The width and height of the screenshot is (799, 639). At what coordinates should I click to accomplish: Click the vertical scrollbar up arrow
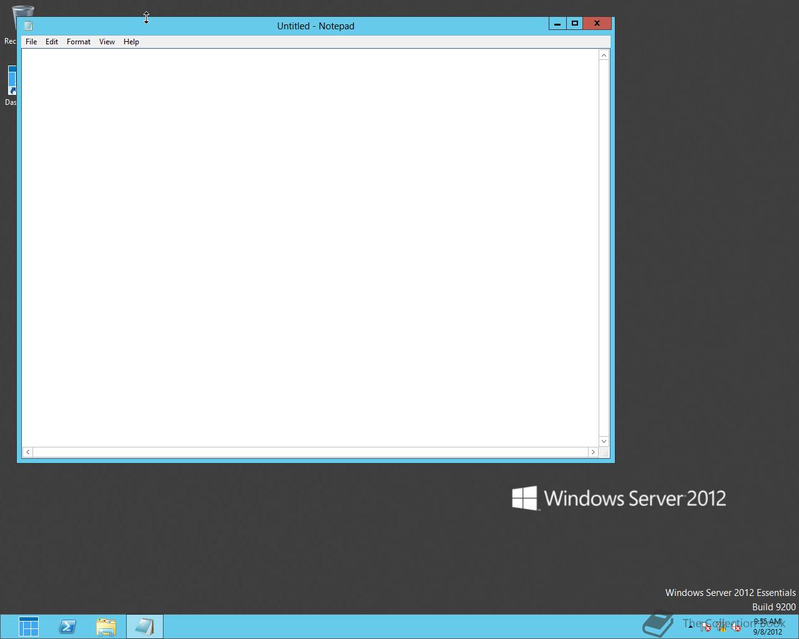(604, 56)
